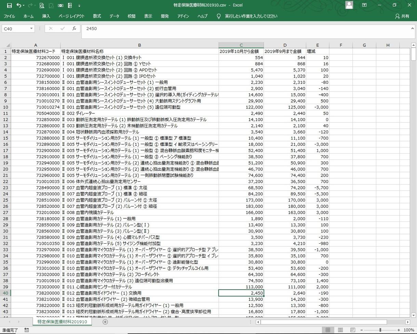Click the 共有 share button
Viewport: 417px width, 334px height.
coord(402,16)
